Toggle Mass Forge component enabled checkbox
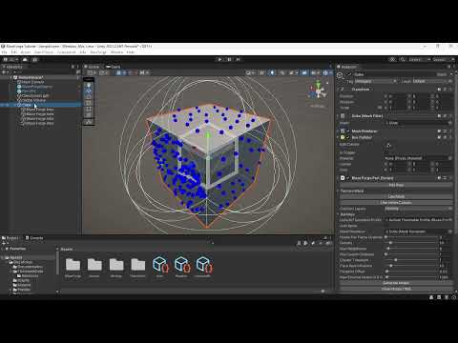Image resolution: width=458 pixels, height=343 pixels. [x=348, y=178]
